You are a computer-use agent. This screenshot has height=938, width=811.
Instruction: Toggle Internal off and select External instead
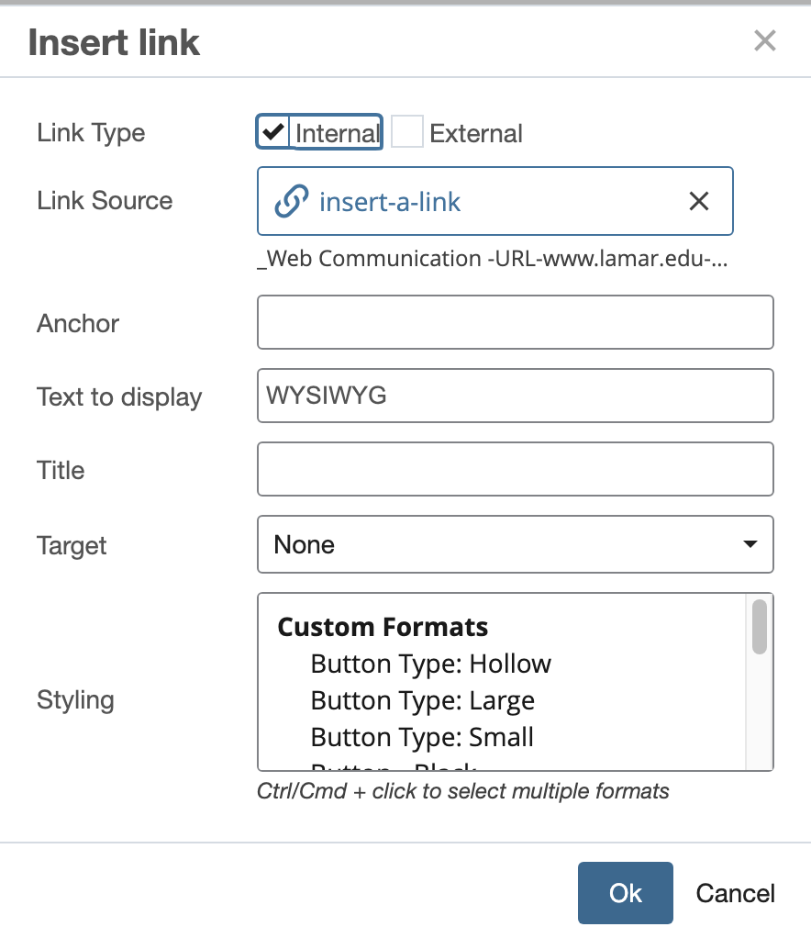point(406,131)
